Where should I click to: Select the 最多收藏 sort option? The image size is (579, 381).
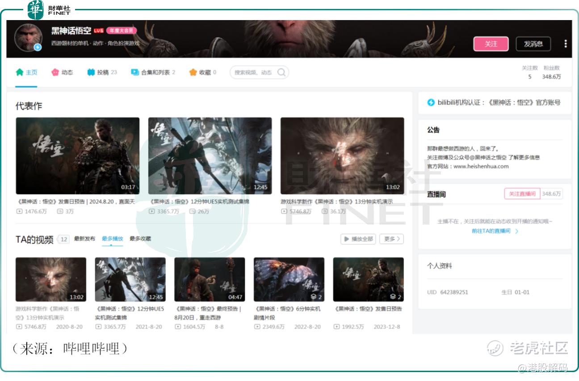(140, 239)
